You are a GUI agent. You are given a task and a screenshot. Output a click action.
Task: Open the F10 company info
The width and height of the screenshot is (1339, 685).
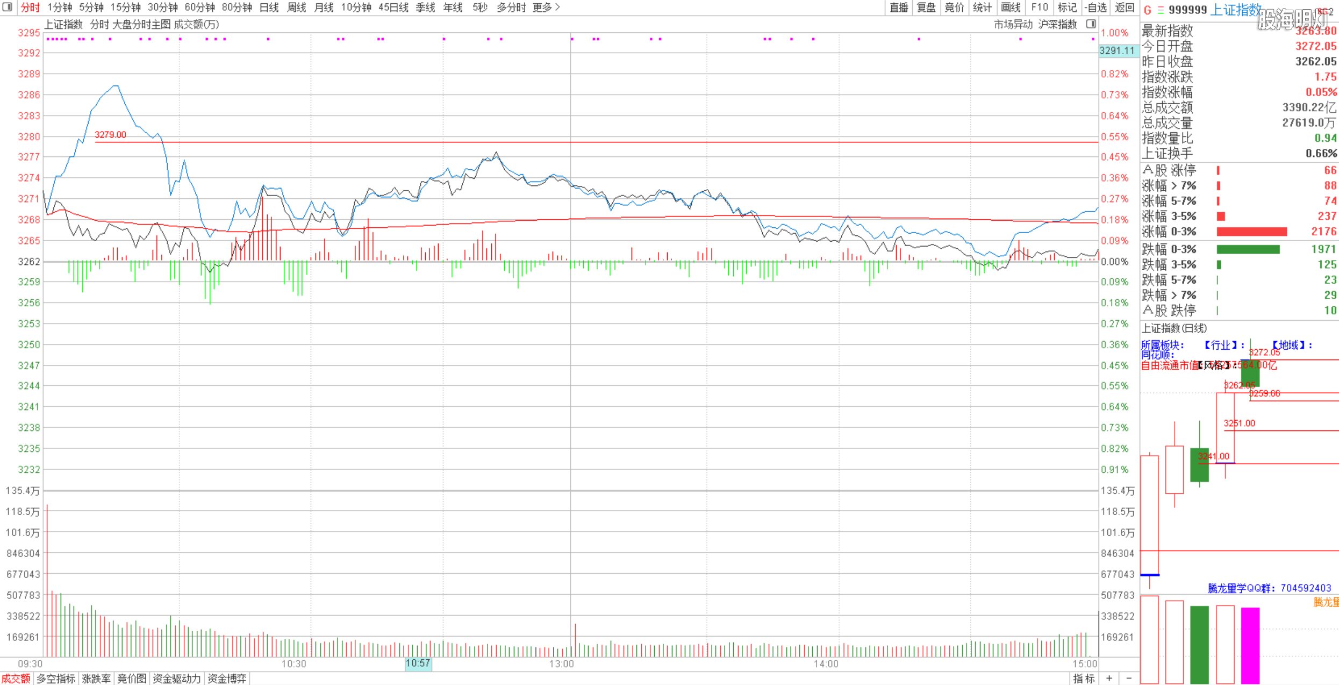point(1039,8)
